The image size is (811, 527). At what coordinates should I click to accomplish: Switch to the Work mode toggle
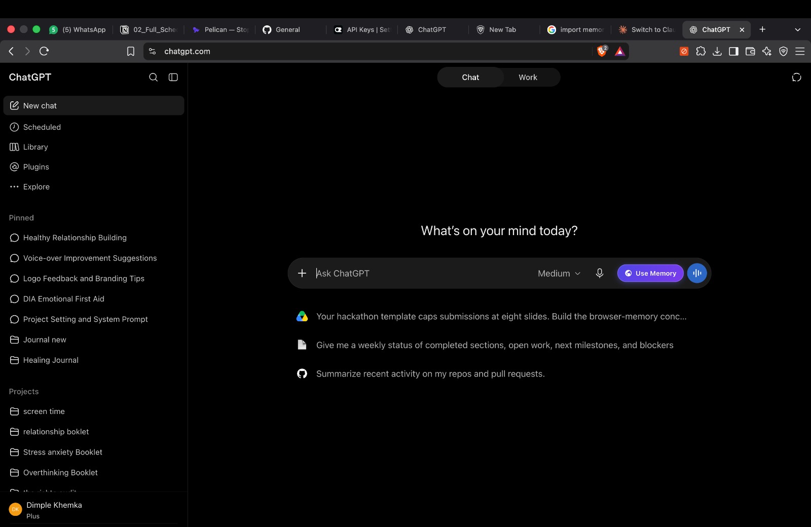pos(528,77)
